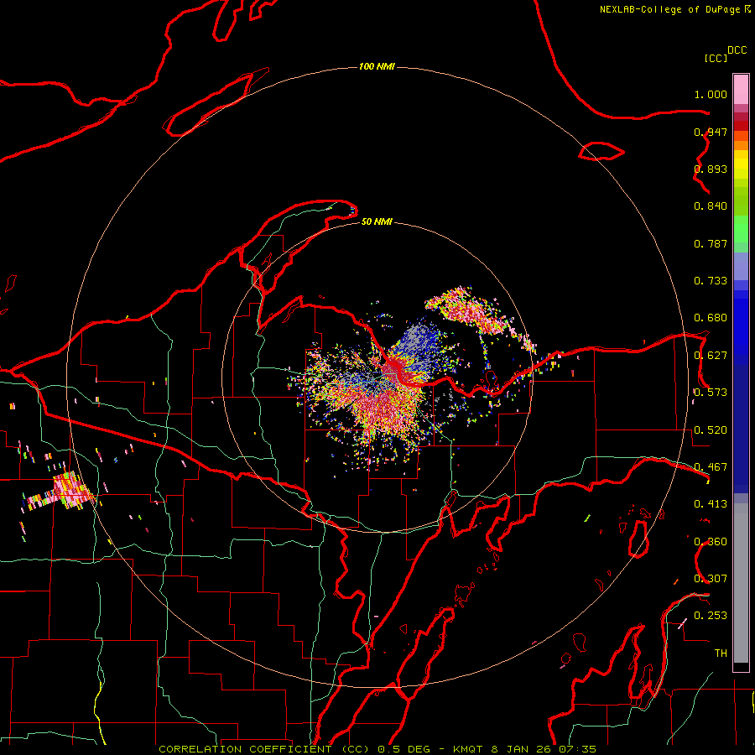Screen dimensions: 755x755
Task: Pick the light pink top color bar segment
Action: 741,90
